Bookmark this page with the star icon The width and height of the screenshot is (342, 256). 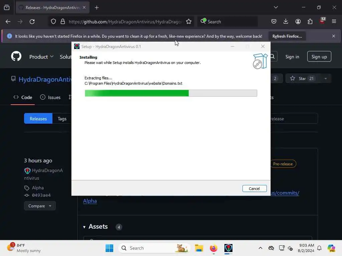click(x=189, y=22)
